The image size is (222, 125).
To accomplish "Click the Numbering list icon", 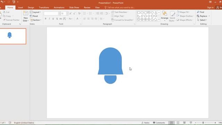I will click(90, 14).
